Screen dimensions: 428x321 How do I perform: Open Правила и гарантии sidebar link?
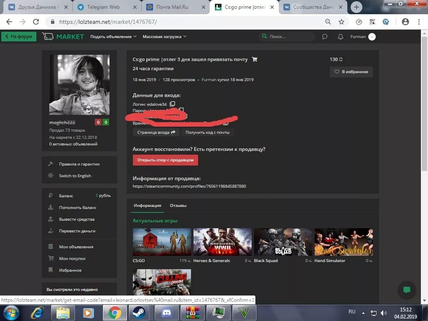pyautogui.click(x=79, y=164)
